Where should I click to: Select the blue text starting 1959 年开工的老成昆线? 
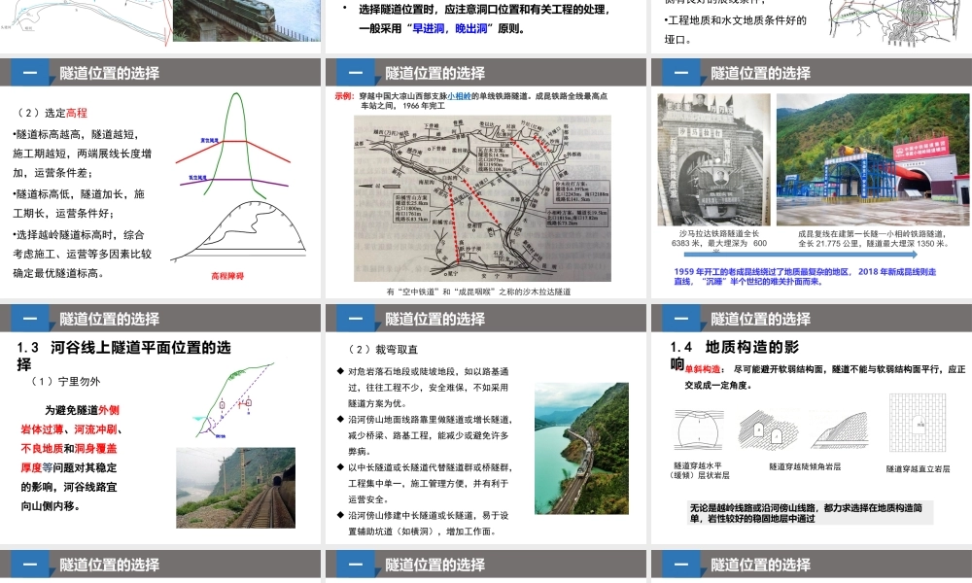point(805,276)
